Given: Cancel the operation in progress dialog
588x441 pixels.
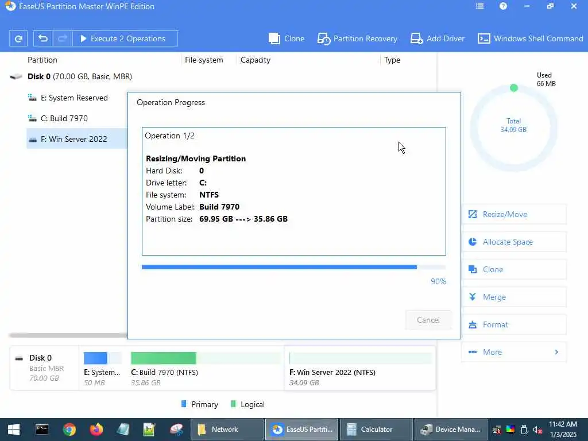Looking at the screenshot, I should click(x=428, y=320).
